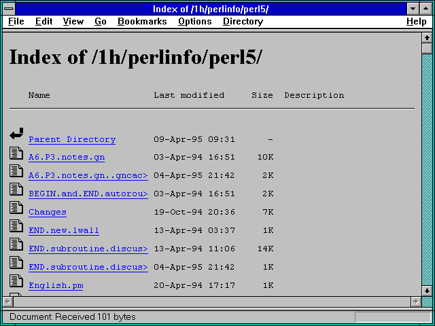Image resolution: width=435 pixels, height=326 pixels.
Task: Click the Description column header
Action: [314, 96]
